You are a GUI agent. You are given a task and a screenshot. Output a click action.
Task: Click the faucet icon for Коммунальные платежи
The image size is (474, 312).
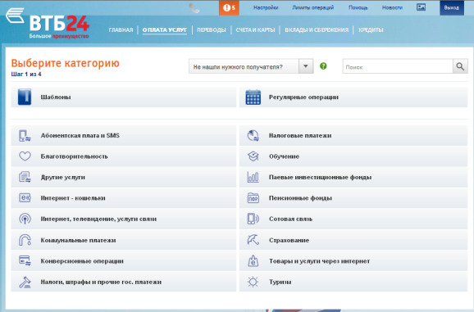click(25, 240)
